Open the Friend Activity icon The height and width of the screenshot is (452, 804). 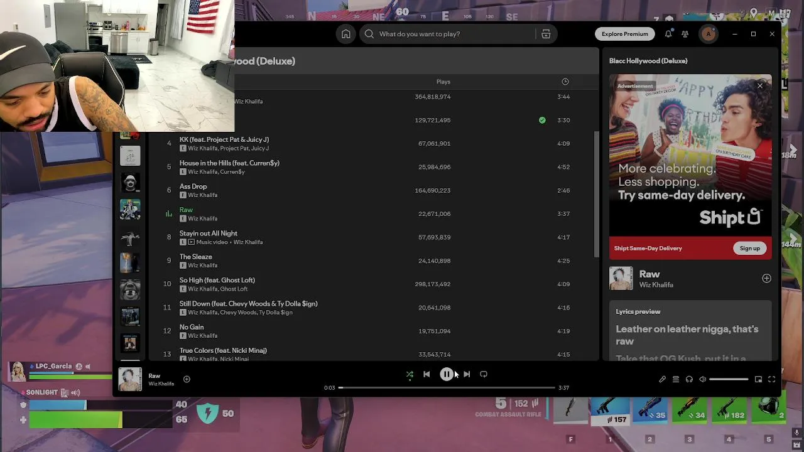click(x=685, y=34)
